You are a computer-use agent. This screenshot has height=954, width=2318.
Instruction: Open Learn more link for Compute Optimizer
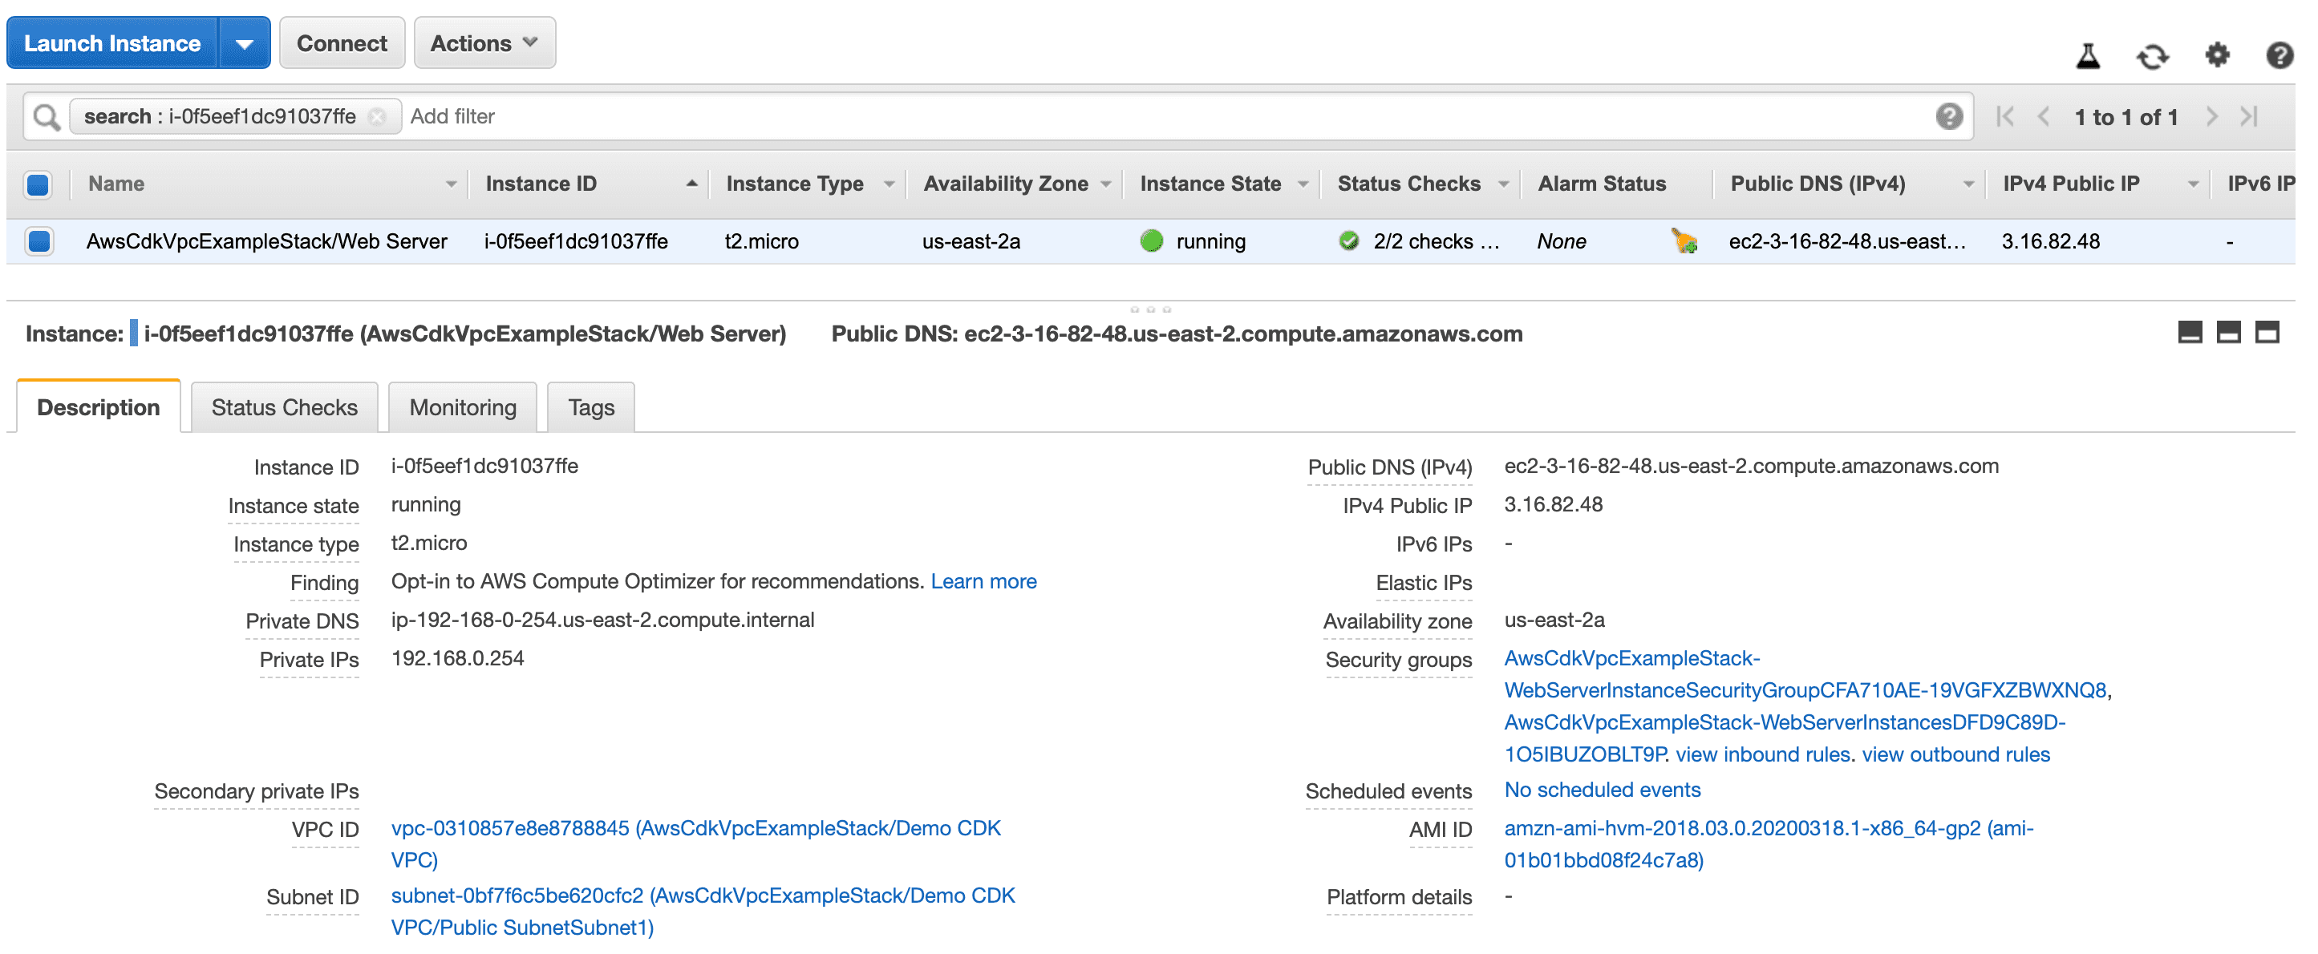[983, 582]
